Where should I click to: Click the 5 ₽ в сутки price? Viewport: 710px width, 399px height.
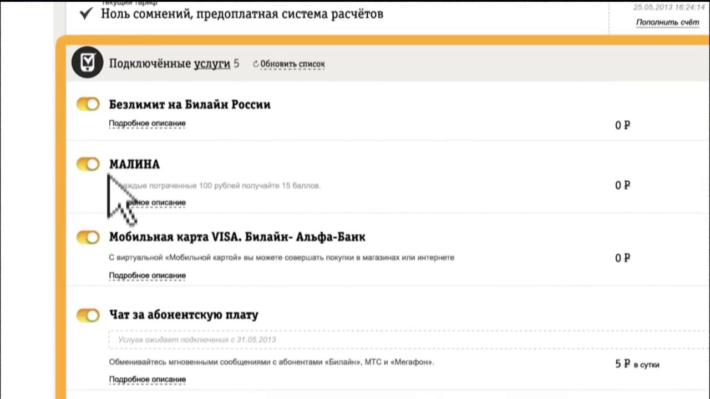pos(637,364)
